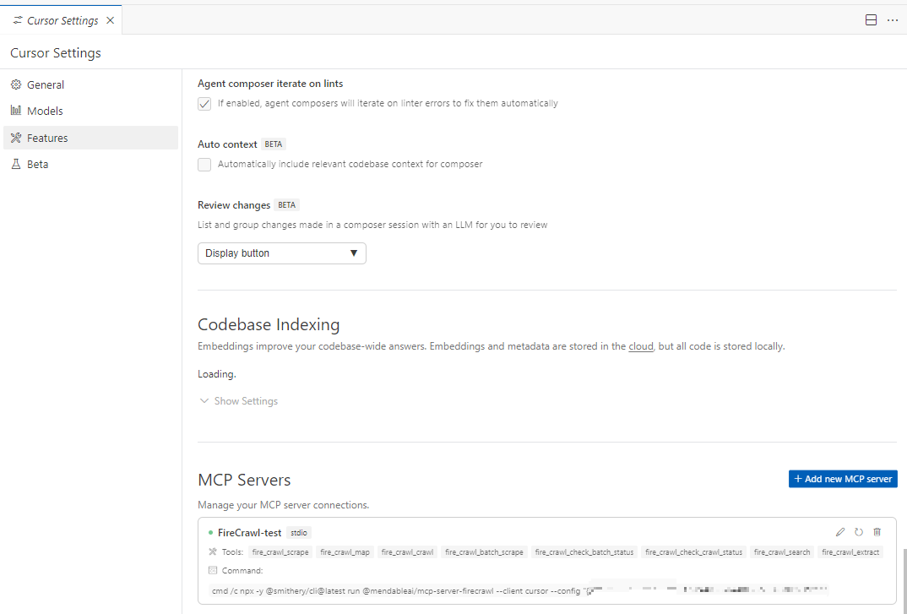Click Add new MCP server button

[x=843, y=479]
